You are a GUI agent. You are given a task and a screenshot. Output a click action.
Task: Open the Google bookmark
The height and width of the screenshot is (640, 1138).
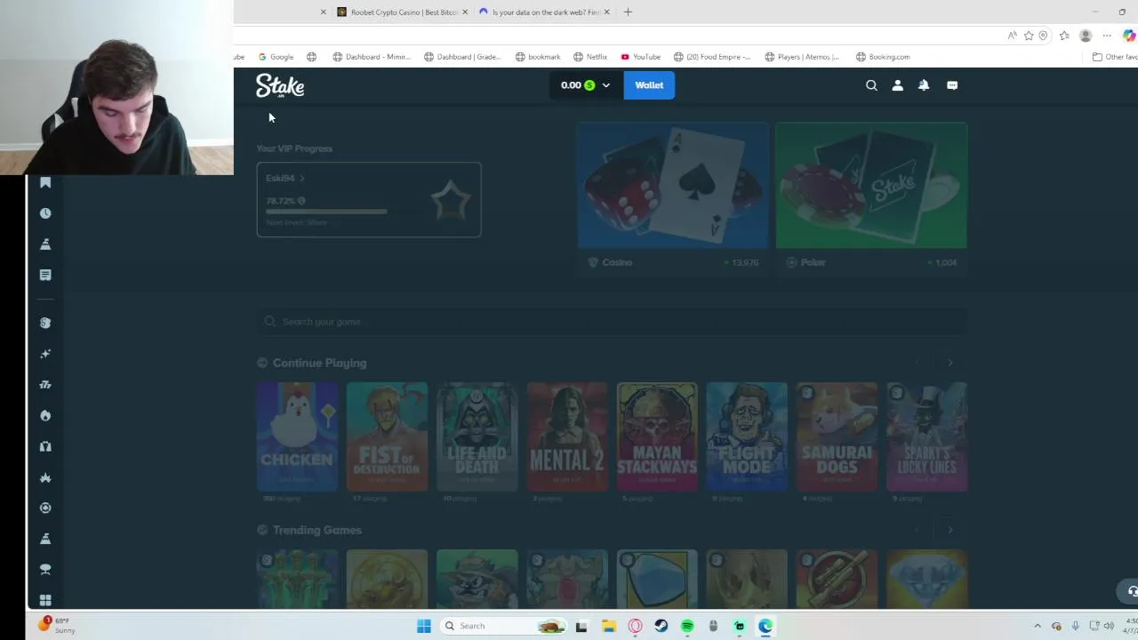pos(276,57)
